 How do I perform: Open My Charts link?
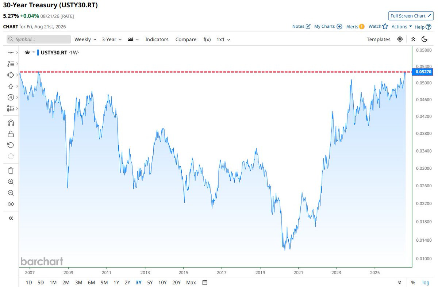tap(328, 26)
